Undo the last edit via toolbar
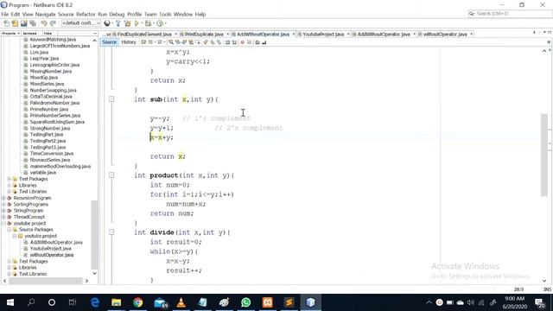 coord(44,23)
